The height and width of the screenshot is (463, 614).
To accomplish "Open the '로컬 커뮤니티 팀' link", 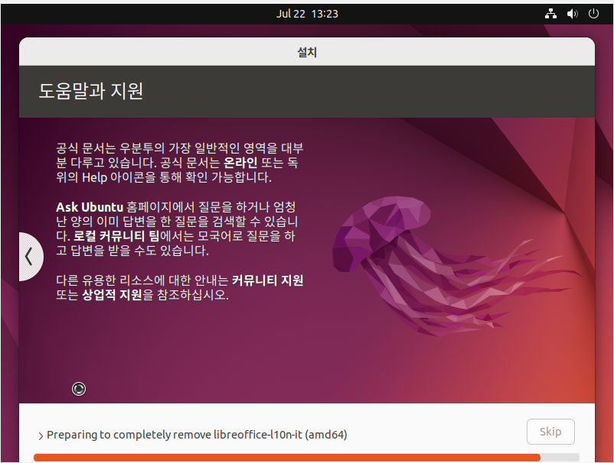I will [116, 236].
